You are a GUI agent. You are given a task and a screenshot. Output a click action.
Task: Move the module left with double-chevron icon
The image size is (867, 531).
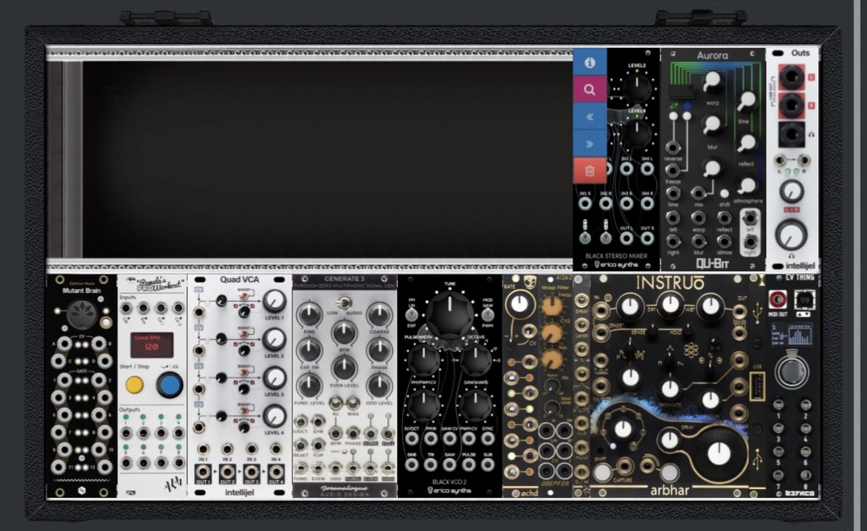click(x=590, y=117)
